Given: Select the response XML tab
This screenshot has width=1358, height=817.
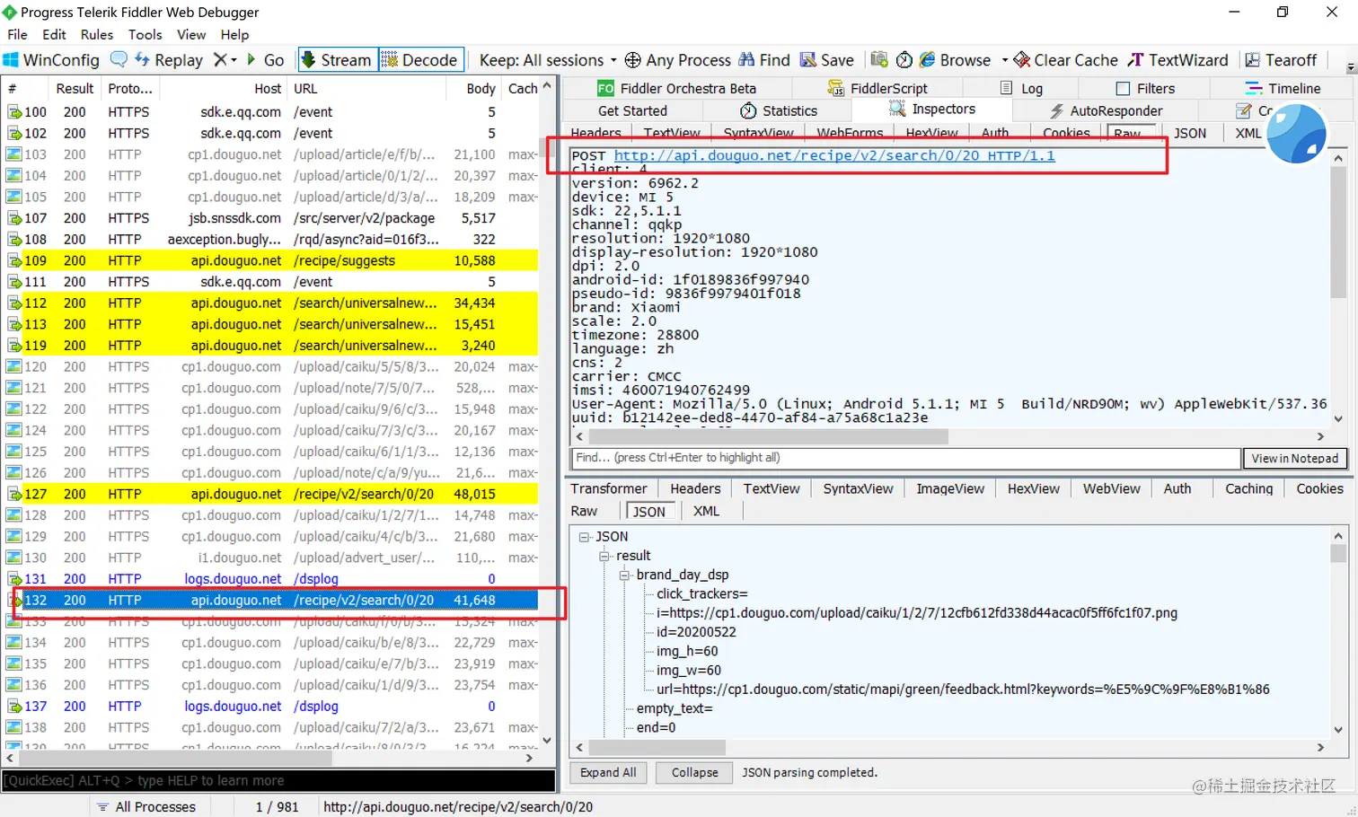Looking at the screenshot, I should [x=706, y=511].
